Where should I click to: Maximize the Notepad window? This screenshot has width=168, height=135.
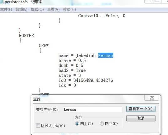[157, 1]
